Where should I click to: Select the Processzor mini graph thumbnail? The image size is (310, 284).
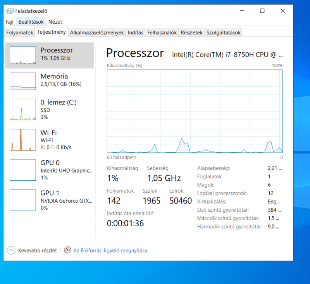coord(23,55)
